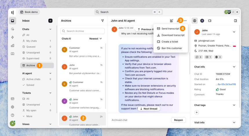The width and height of the screenshot is (249, 136).
Task: Open billing card icon in left rail
Action: (12, 99)
